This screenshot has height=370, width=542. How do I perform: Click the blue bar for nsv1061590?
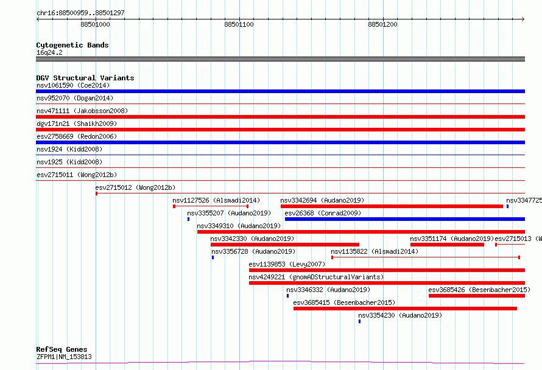click(x=280, y=91)
